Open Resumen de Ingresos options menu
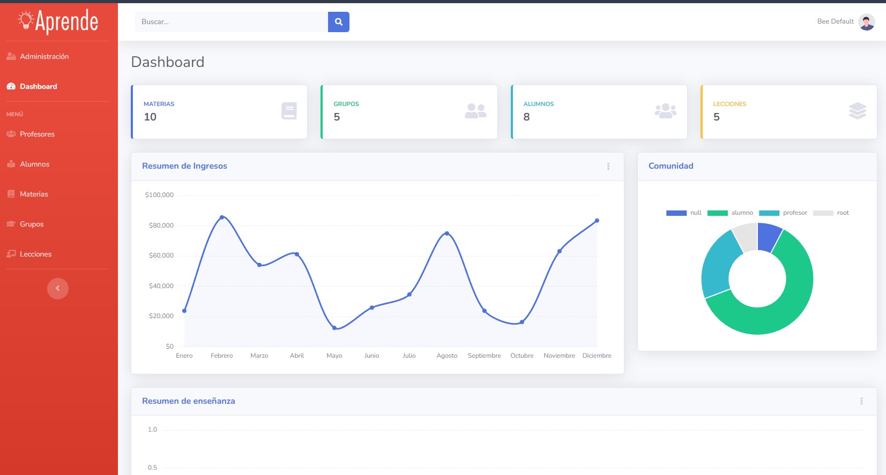886x475 pixels. pyautogui.click(x=608, y=167)
